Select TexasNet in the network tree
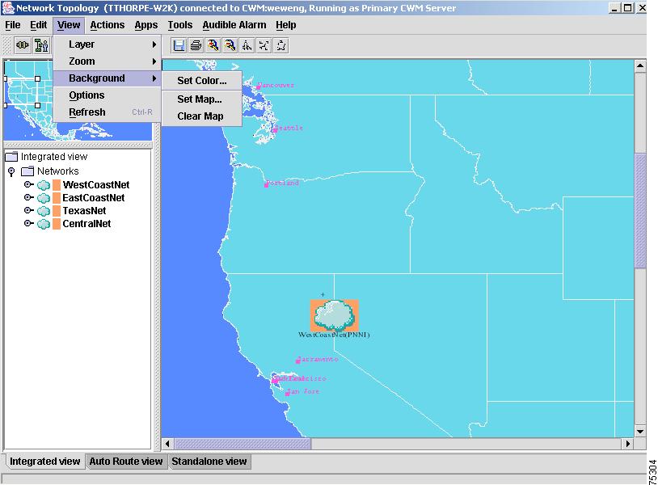Image resolution: width=658 pixels, height=485 pixels. 84,211
